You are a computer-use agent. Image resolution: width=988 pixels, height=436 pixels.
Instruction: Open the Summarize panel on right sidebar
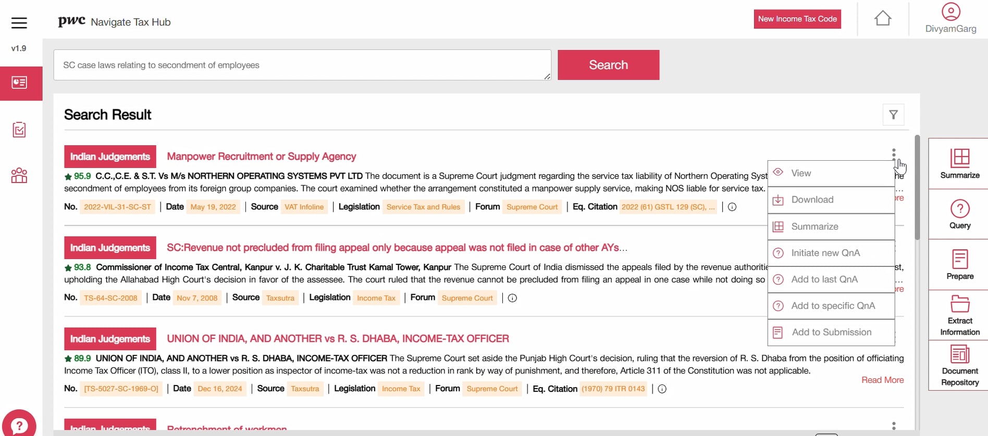pos(960,163)
